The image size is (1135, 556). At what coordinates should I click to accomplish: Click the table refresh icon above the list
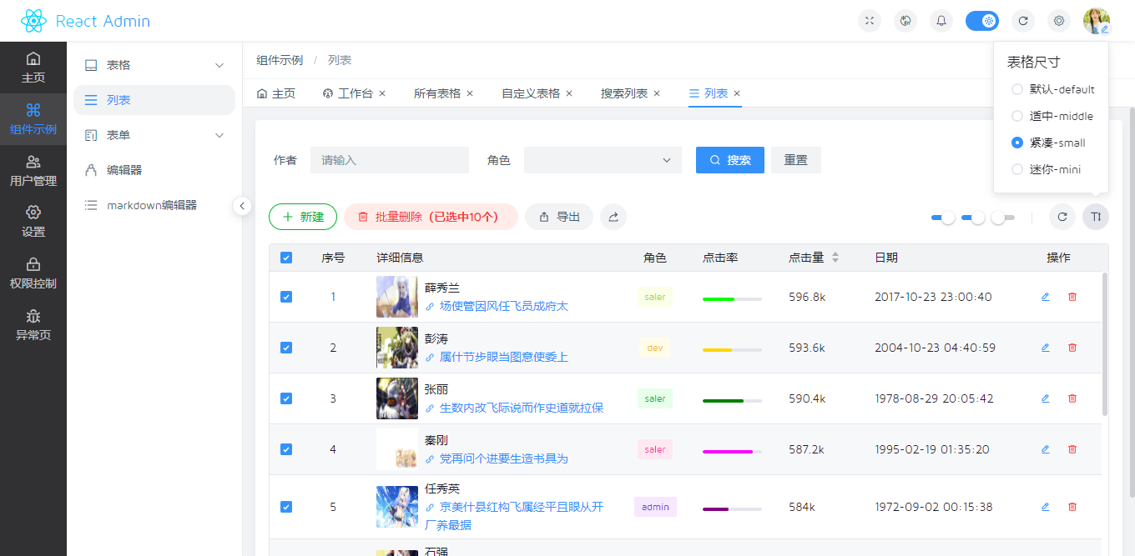pos(1062,216)
